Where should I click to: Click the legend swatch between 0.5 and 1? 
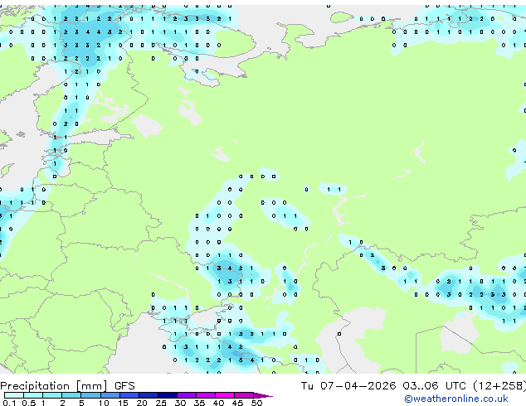33,395
